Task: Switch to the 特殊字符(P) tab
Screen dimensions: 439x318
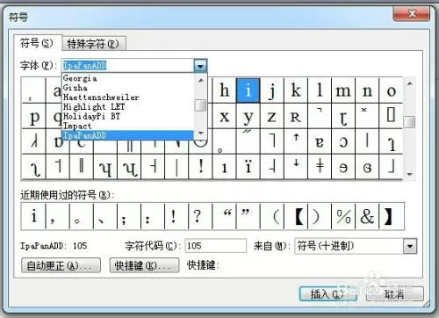Action: 94,44
